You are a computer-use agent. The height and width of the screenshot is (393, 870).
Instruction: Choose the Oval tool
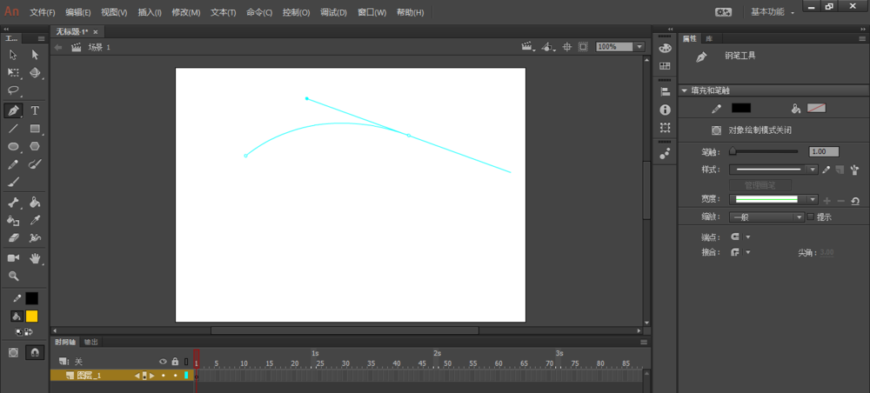point(13,147)
